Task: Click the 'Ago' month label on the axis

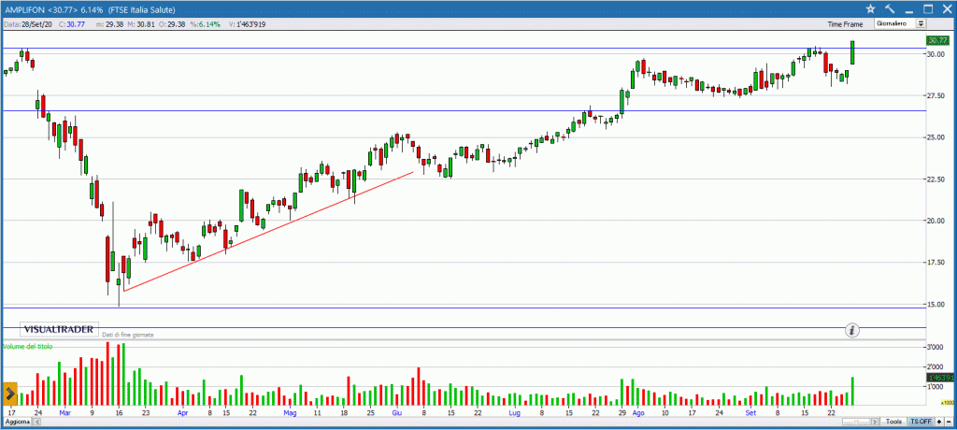Action: [x=639, y=413]
